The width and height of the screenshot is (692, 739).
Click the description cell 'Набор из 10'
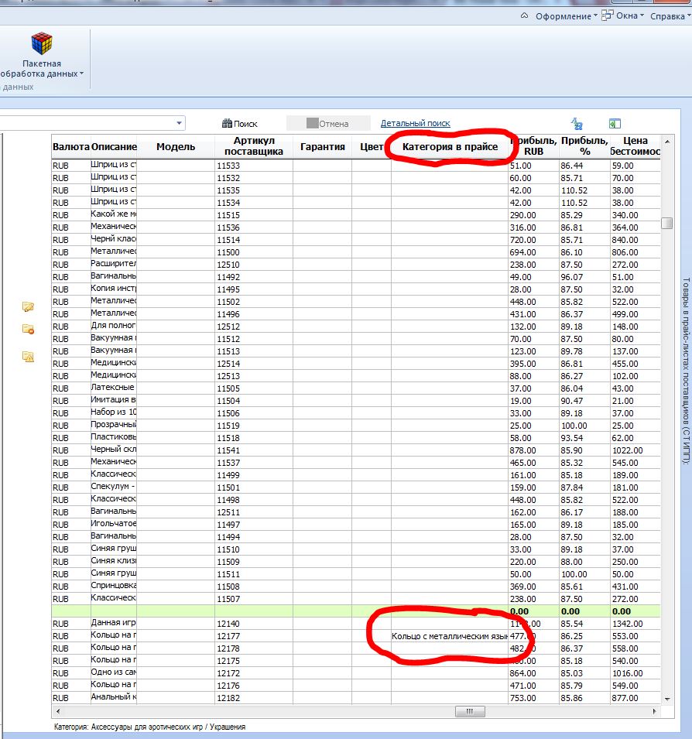coord(114,412)
